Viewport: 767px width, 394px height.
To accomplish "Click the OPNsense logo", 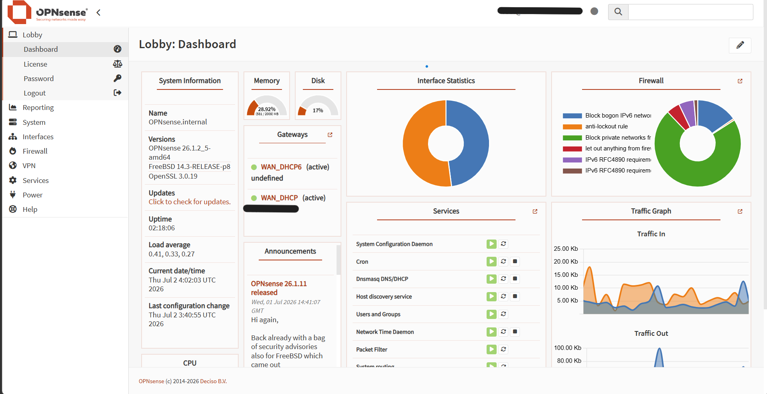I will (x=47, y=12).
